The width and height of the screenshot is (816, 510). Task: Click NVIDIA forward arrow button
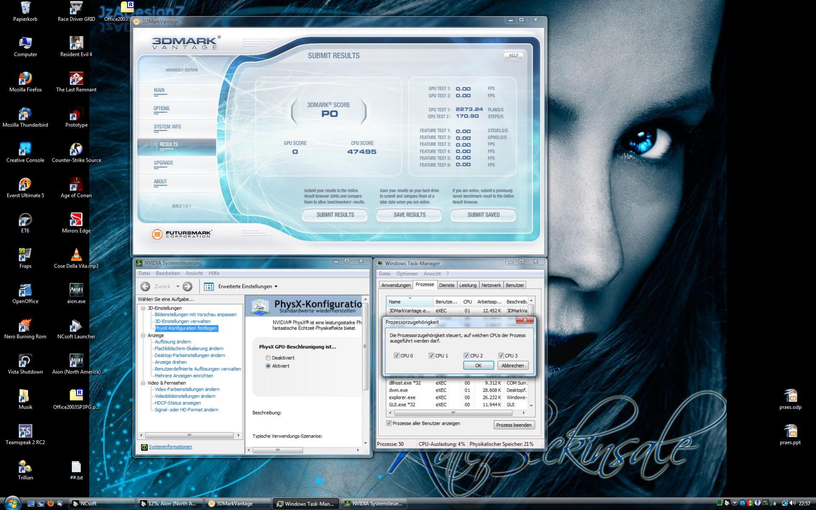coord(188,286)
